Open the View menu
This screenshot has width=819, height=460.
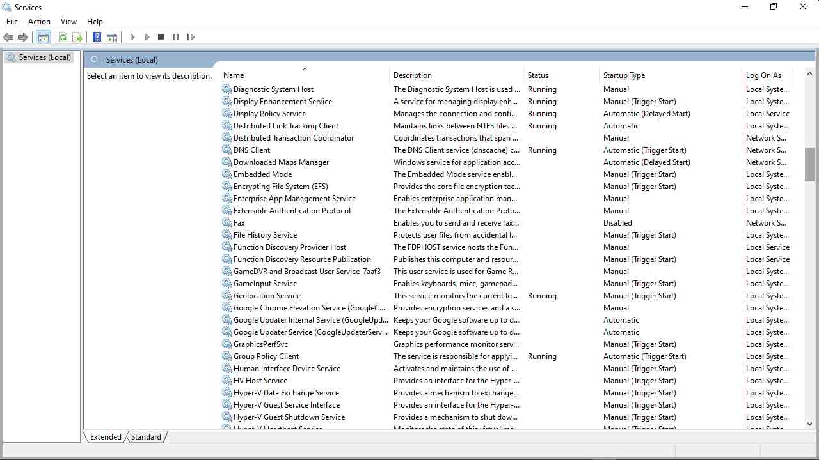[68, 22]
